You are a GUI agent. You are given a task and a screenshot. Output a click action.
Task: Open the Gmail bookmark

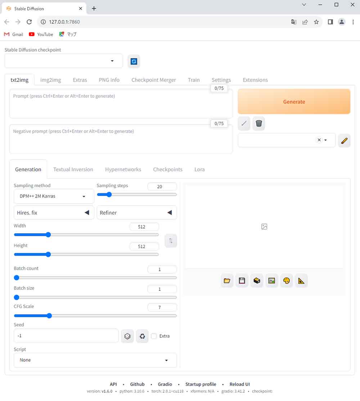tap(14, 34)
